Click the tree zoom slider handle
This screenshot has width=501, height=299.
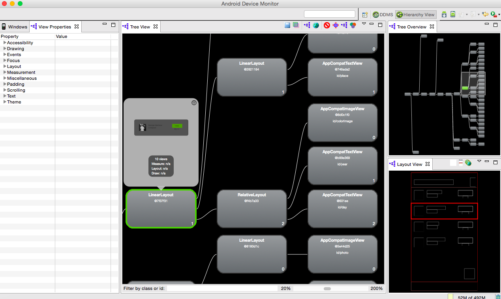pyautogui.click(x=327, y=289)
